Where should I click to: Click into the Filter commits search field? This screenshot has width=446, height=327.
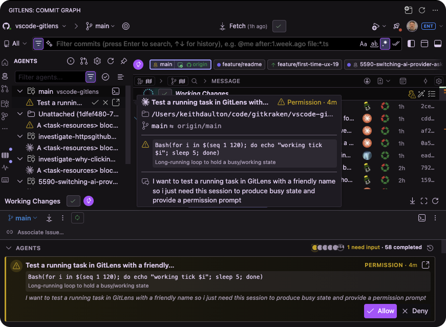(x=193, y=44)
